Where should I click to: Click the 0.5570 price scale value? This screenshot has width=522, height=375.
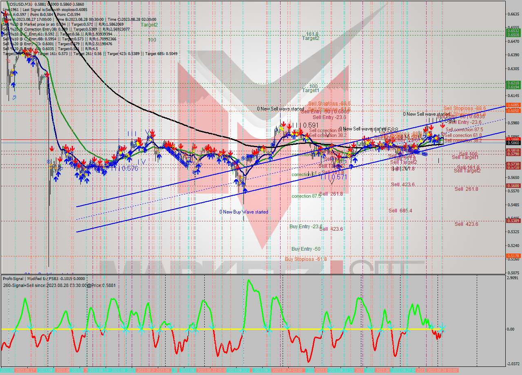point(513,191)
